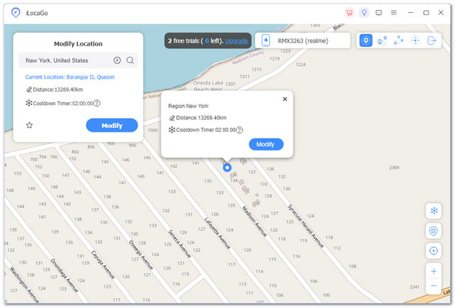The image size is (455, 308).
Task: Open favorites star-pin button on map
Action: point(434,231)
